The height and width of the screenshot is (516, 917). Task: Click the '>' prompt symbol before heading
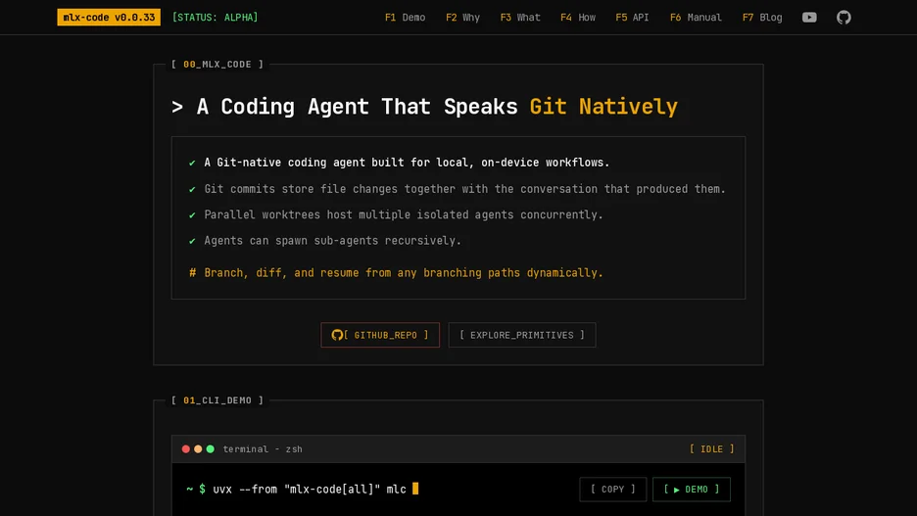177,107
